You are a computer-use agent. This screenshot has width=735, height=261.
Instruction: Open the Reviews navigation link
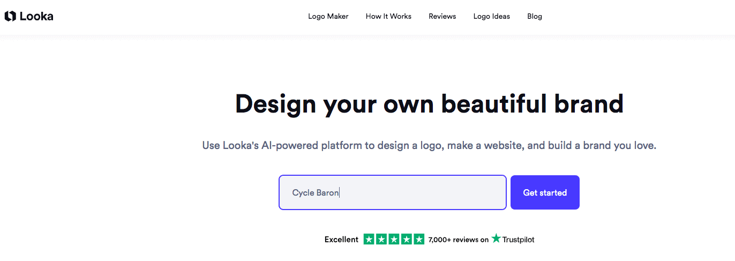[x=442, y=17]
